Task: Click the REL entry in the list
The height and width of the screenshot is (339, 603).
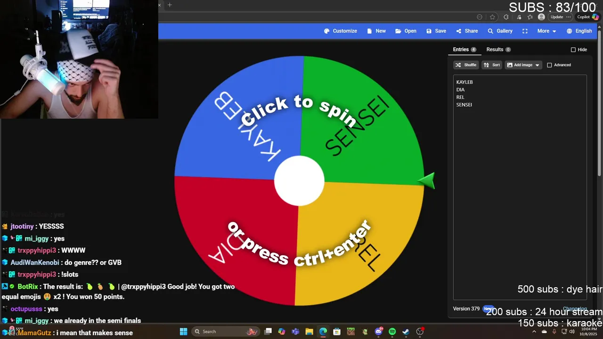Action: [460, 97]
